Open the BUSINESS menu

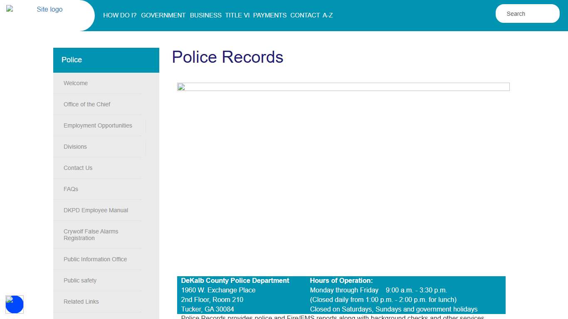205,15
